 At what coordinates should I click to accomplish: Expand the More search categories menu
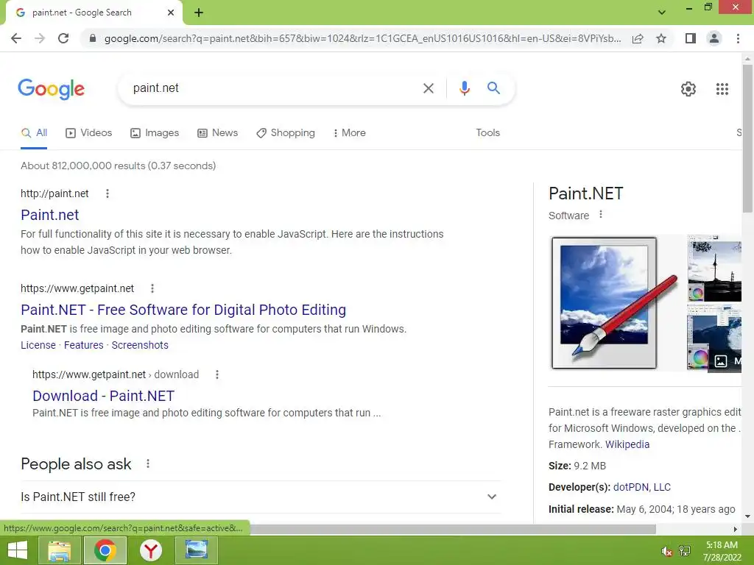[x=350, y=133]
